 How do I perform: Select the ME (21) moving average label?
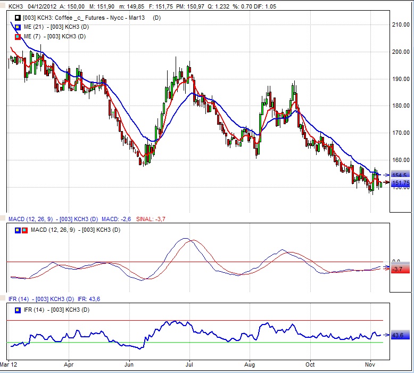(x=55, y=27)
